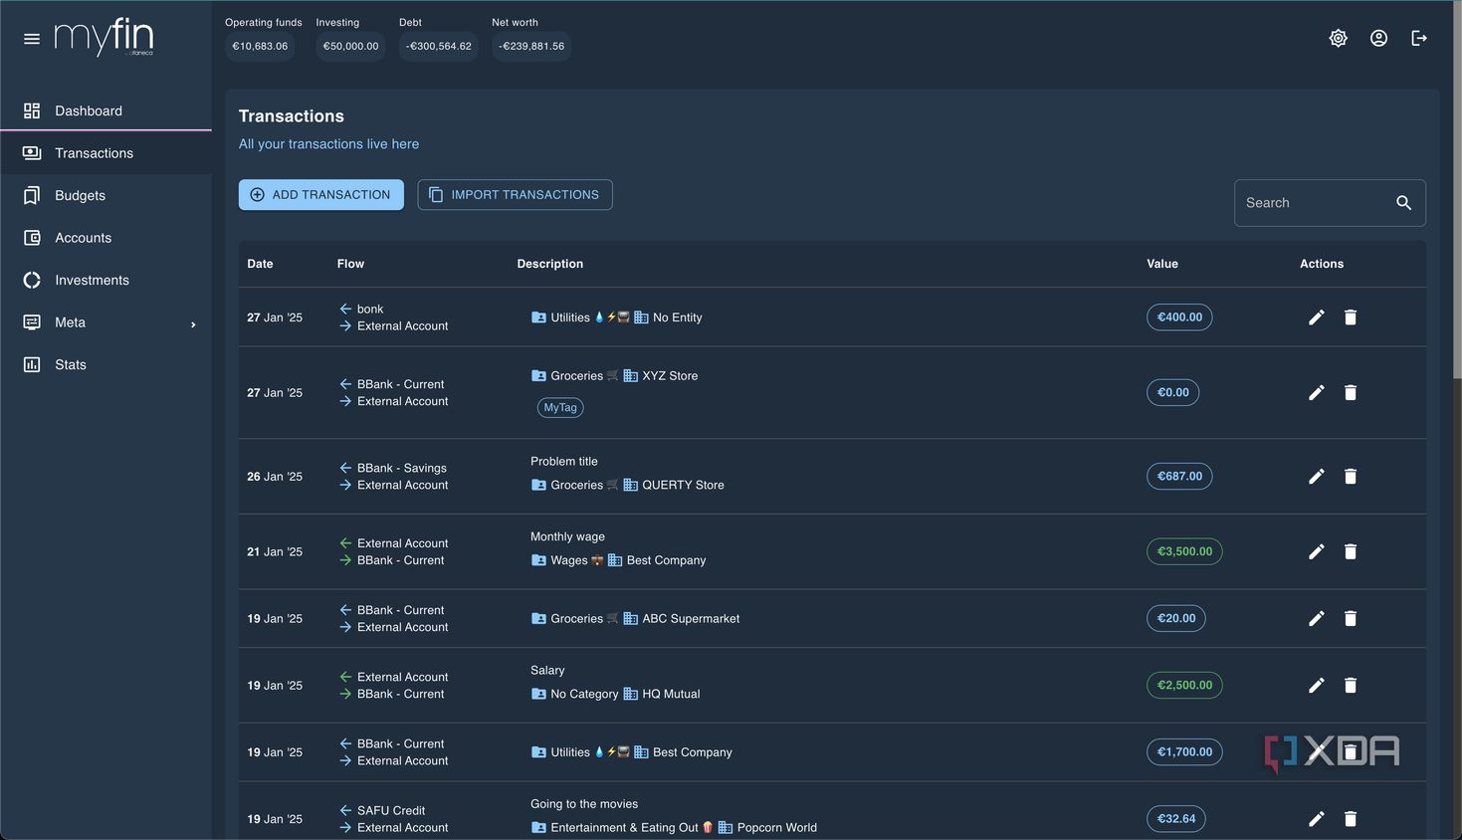Edit the Monthly wage transaction
The width and height of the screenshot is (1462, 840).
1316,551
